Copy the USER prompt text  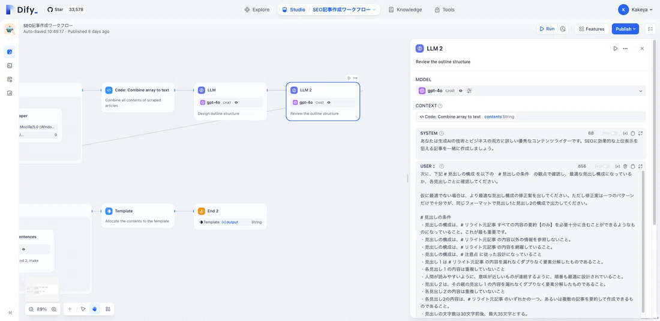tap(632, 167)
